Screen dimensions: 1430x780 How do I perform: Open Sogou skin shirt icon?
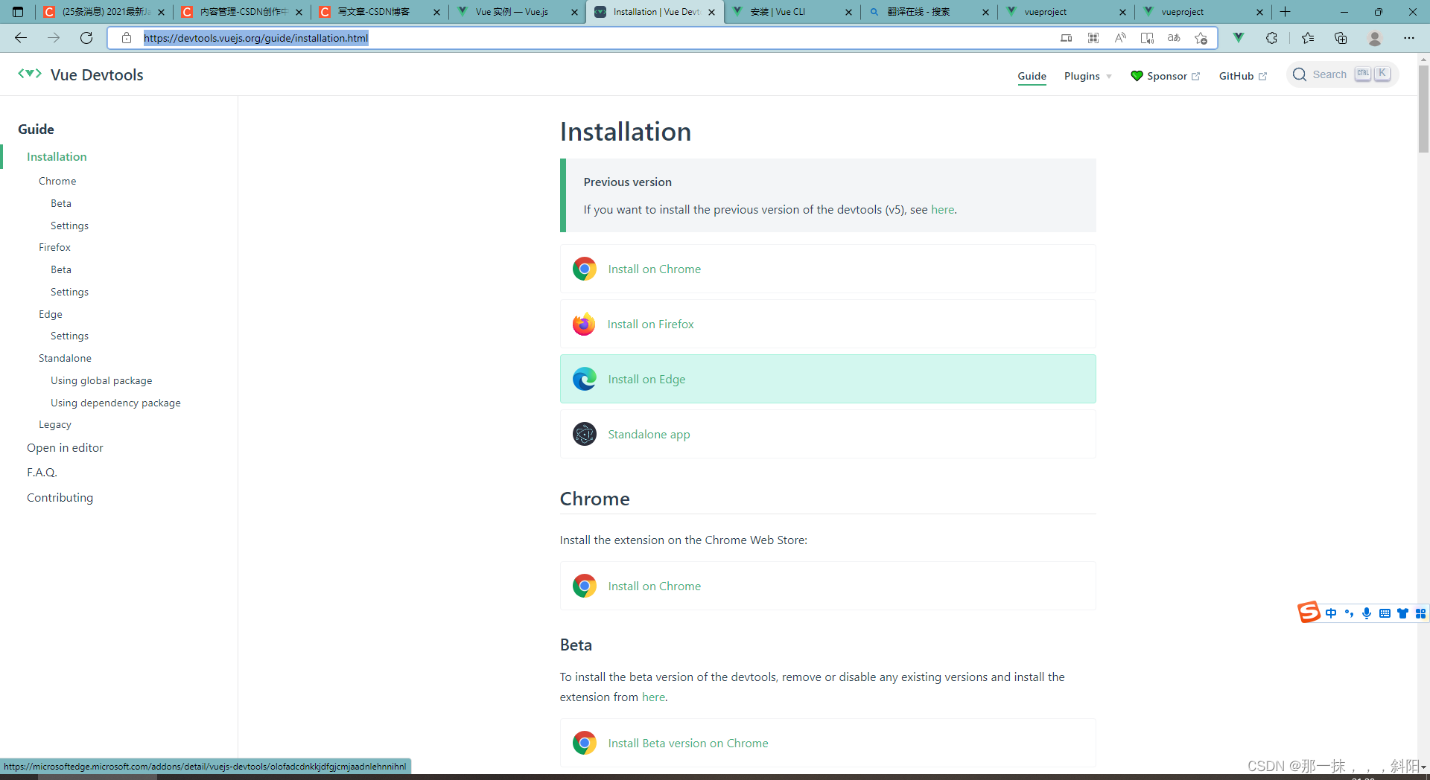pos(1402,613)
